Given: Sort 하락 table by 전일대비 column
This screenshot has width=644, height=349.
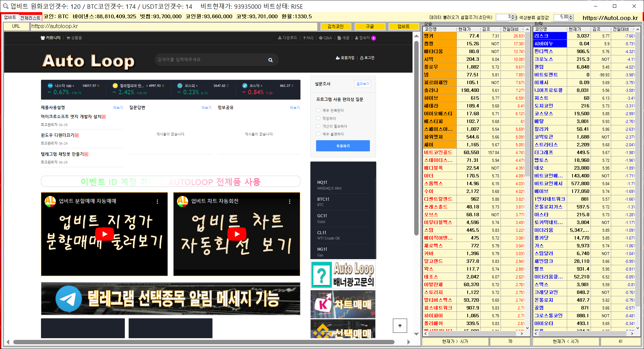Looking at the screenshot, I should tap(623, 29).
